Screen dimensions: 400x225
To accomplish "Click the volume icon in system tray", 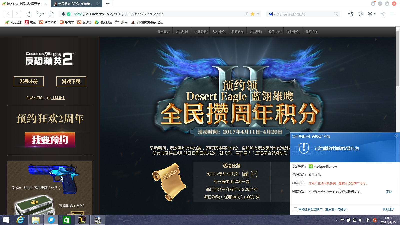I will pos(361,220).
